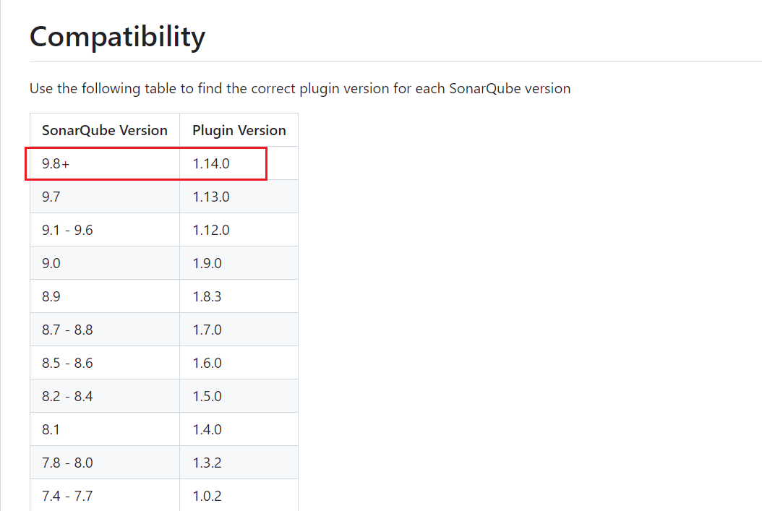
Task: Click the Compatibility heading
Action: pos(117,37)
